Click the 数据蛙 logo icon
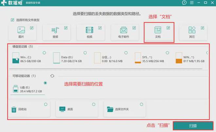The width and height of the screenshot is (216, 132). (x=4, y=3)
